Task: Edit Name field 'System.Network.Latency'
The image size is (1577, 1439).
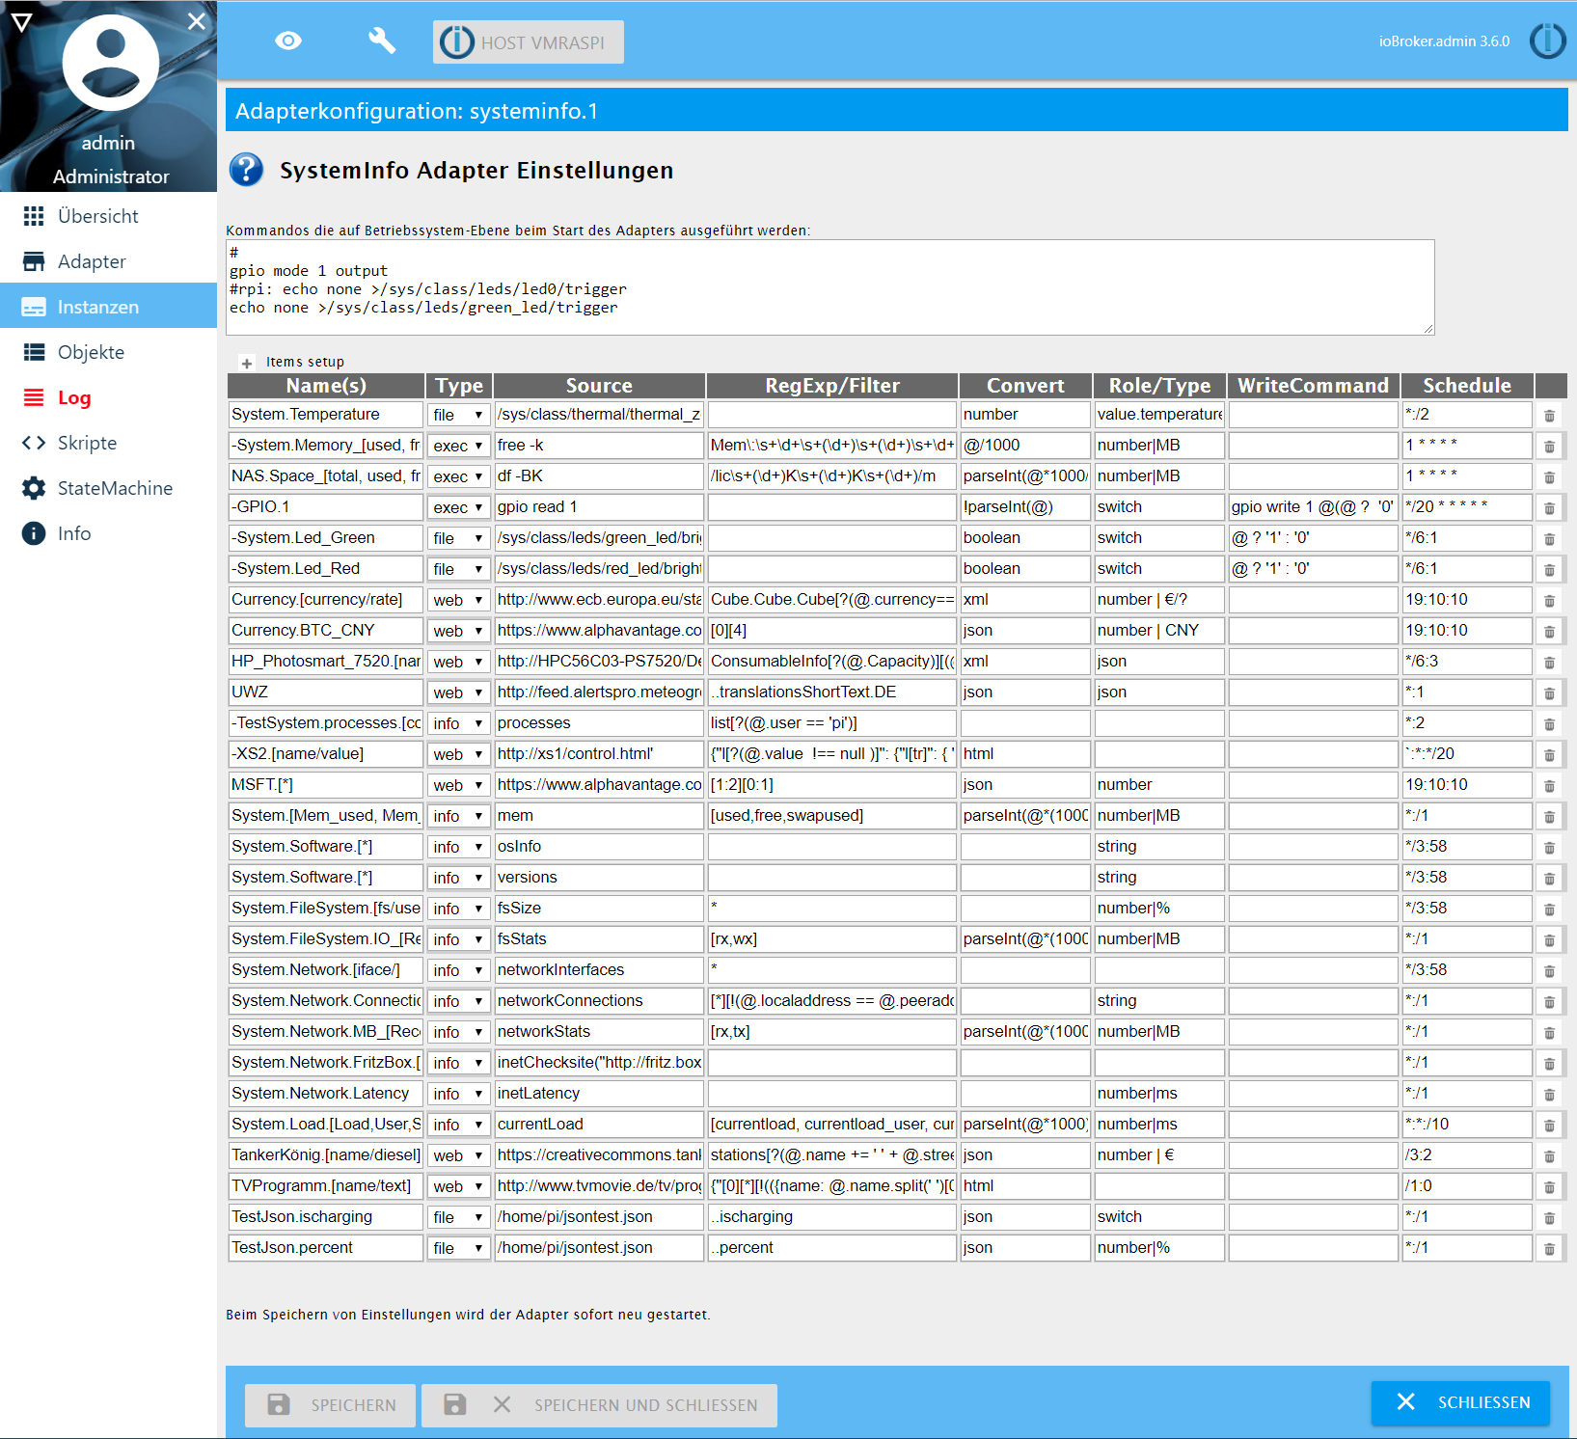Action: point(326,1094)
